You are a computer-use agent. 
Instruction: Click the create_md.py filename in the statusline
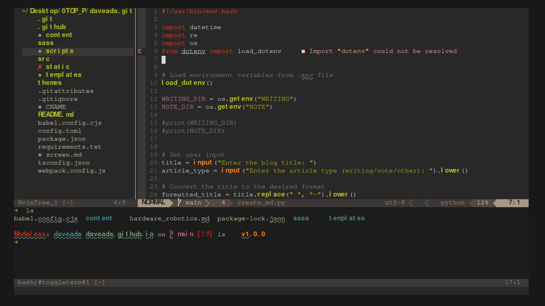[261, 203]
